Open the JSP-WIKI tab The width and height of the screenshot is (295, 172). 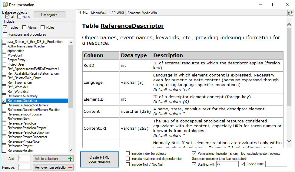pos(117,13)
